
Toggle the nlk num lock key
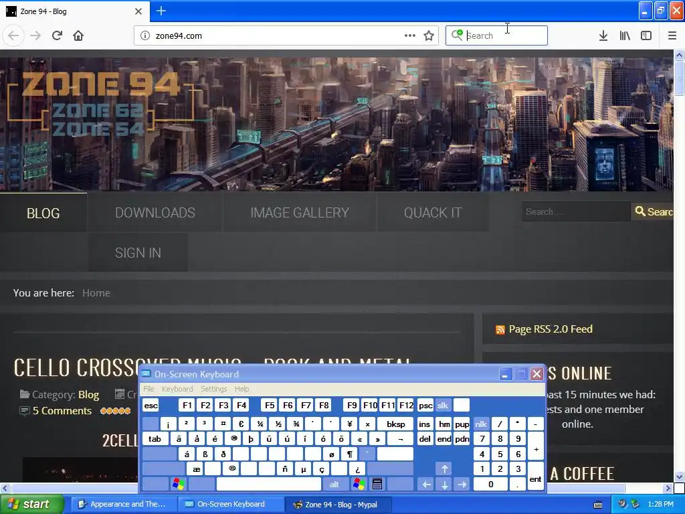pyautogui.click(x=481, y=424)
